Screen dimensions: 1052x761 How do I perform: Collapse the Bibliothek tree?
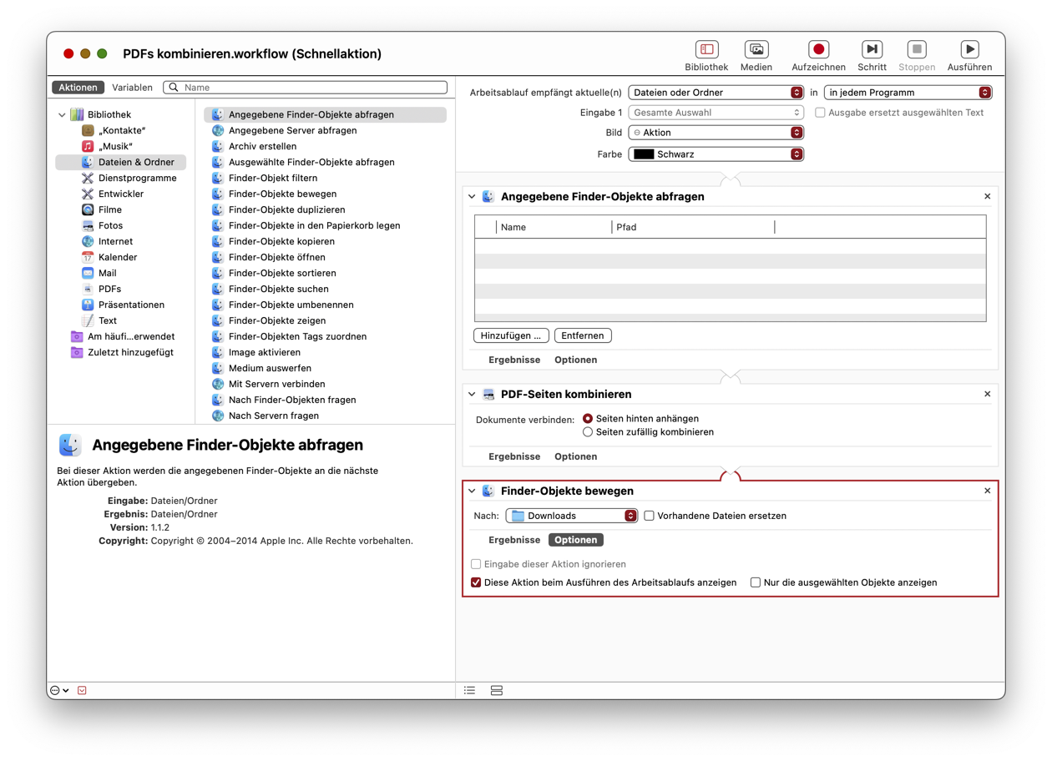click(63, 115)
